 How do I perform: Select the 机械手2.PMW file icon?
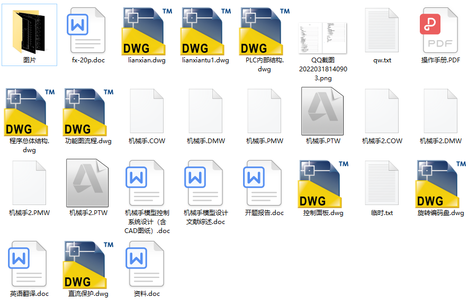coord(29,182)
